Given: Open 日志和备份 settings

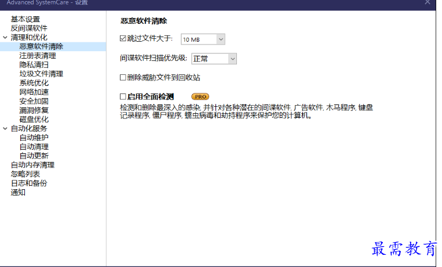Looking at the screenshot, I should [29, 183].
